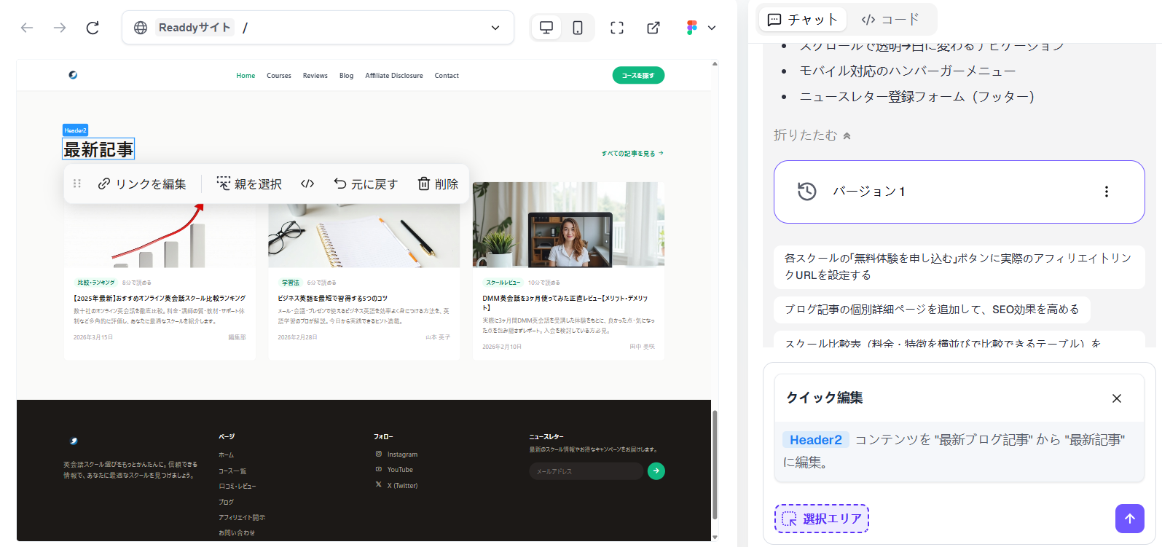Screen dimensions: 1162x547
Task: Collapse the list with 折りたたむ
Action: pos(812,135)
